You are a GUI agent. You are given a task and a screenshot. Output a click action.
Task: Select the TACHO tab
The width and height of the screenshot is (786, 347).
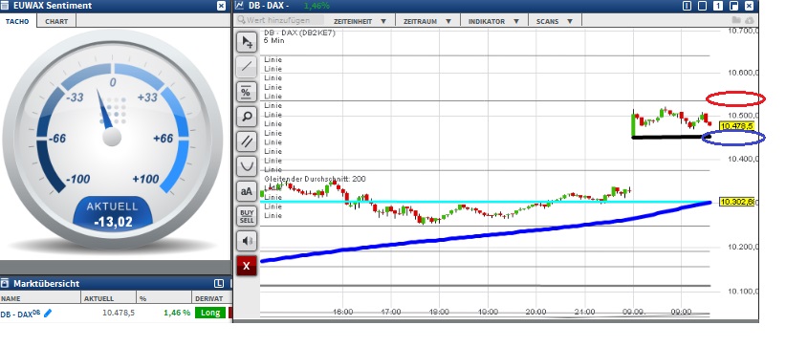point(17,22)
